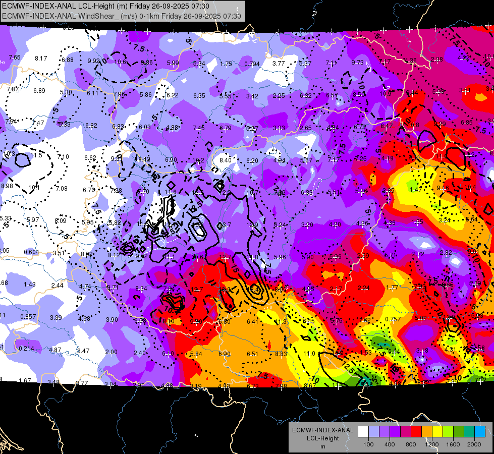The width and height of the screenshot is (494, 454).
Task: Click the 9.44 shear value on the map
Action: point(412,93)
